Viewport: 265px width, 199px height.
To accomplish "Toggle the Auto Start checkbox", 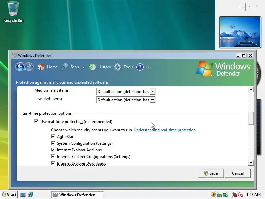I will (x=53, y=136).
